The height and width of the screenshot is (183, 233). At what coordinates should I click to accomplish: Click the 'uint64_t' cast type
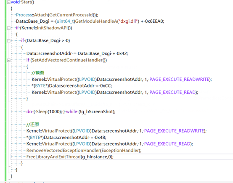coord(65,21)
